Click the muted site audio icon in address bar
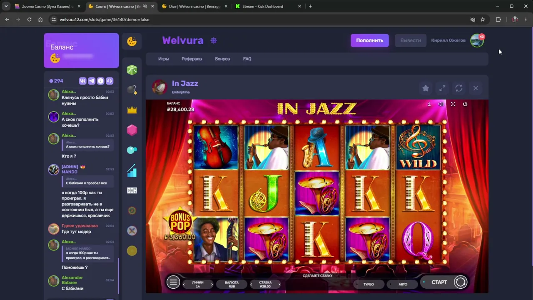The image size is (533, 300). coord(473,20)
